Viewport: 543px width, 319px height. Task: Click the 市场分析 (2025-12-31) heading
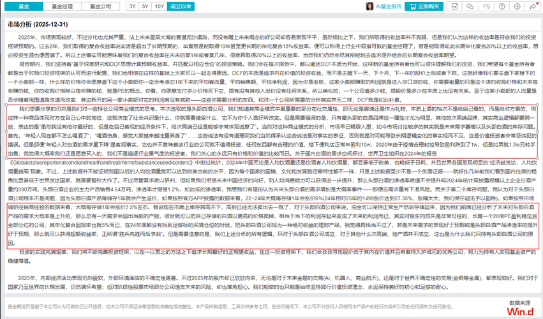[x=38, y=24]
